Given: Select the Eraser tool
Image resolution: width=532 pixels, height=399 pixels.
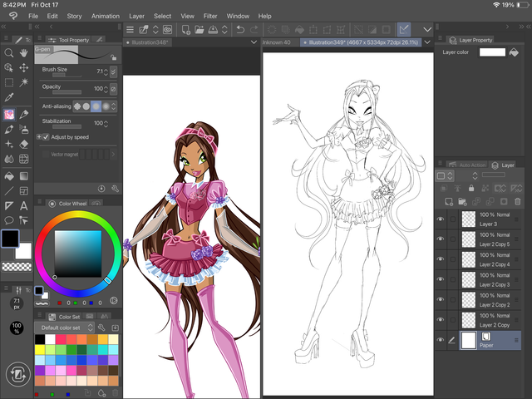Looking at the screenshot, I should (23, 144).
